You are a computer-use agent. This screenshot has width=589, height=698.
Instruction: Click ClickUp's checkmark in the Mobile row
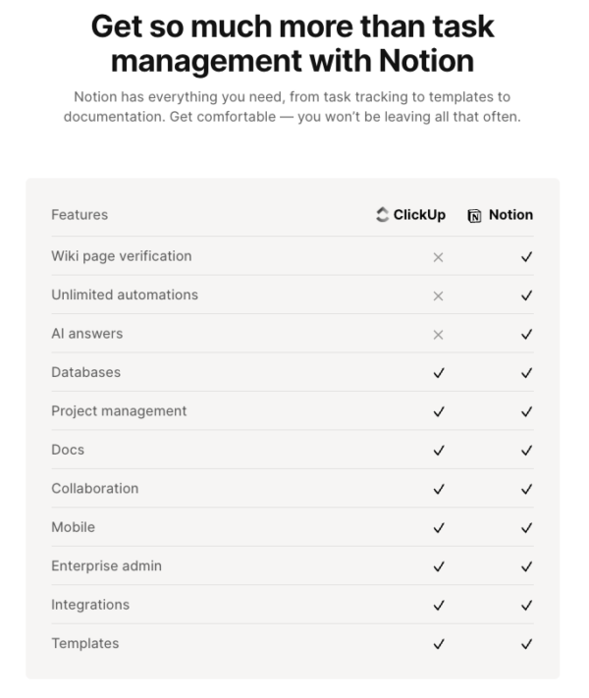click(439, 528)
